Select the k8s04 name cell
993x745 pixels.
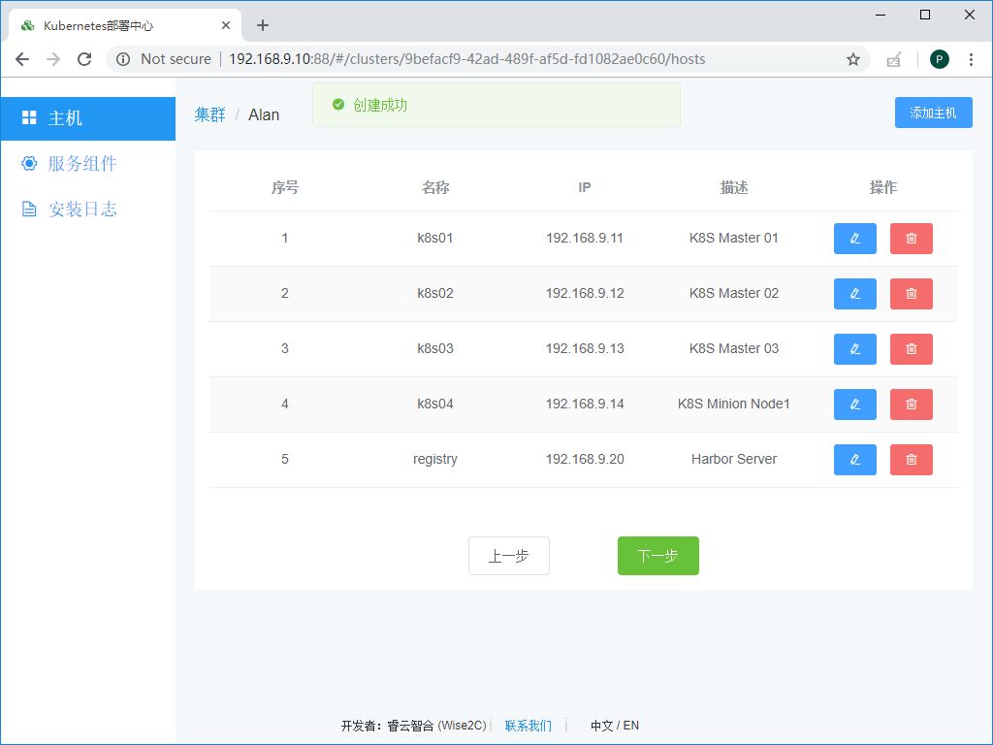[435, 404]
